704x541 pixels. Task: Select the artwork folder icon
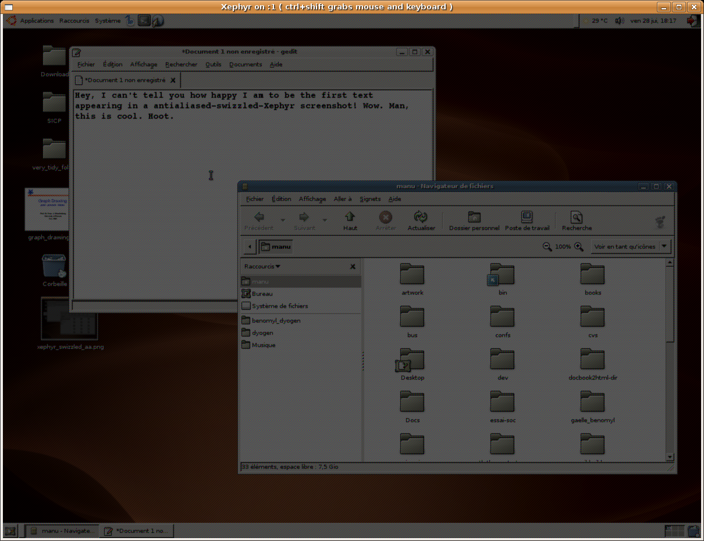412,275
